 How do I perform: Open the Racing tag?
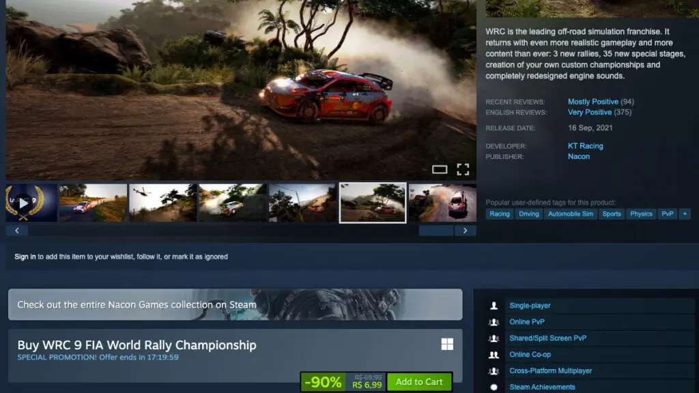pos(499,214)
